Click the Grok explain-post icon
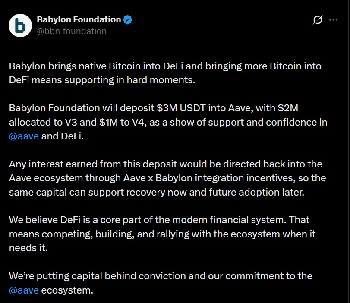This screenshot has height=303, width=350. pyautogui.click(x=318, y=20)
